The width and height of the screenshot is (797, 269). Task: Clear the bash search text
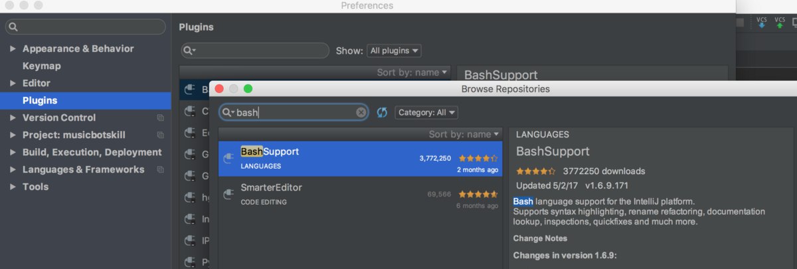[361, 112]
